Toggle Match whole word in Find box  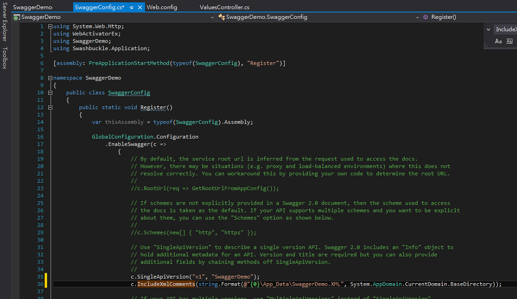(x=510, y=41)
